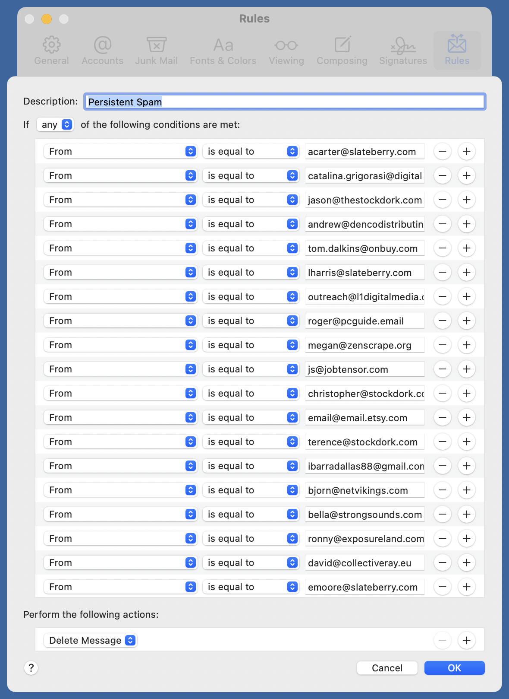Click the bjorn@netvikings.com address field
This screenshot has width=509, height=699.
pyautogui.click(x=364, y=490)
